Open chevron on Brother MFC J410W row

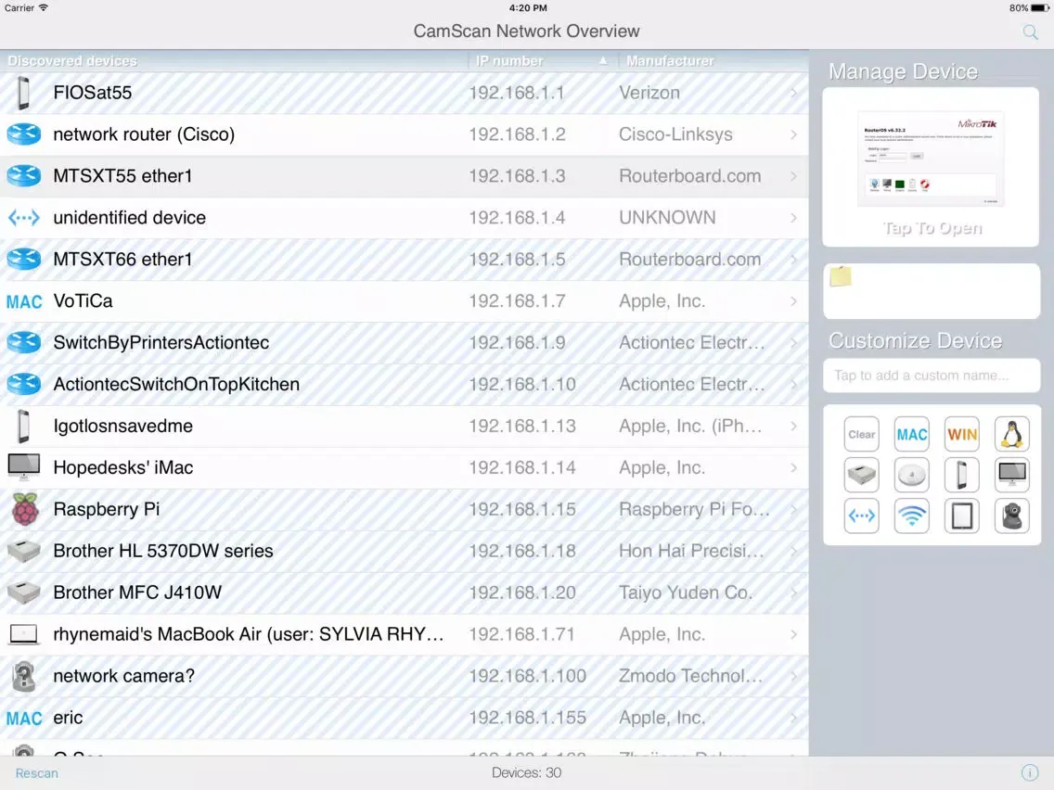pos(794,592)
